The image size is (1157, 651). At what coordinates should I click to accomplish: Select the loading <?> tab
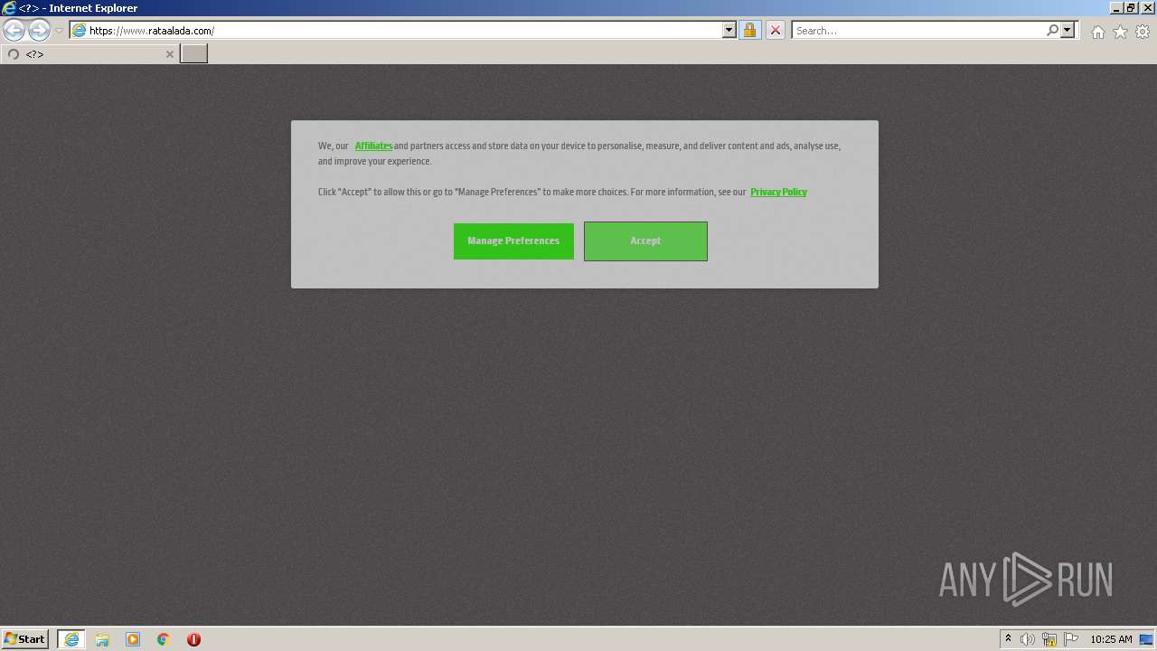(89, 54)
